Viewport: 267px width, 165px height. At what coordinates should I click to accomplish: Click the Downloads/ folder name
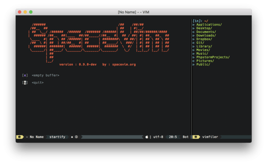point(206,36)
